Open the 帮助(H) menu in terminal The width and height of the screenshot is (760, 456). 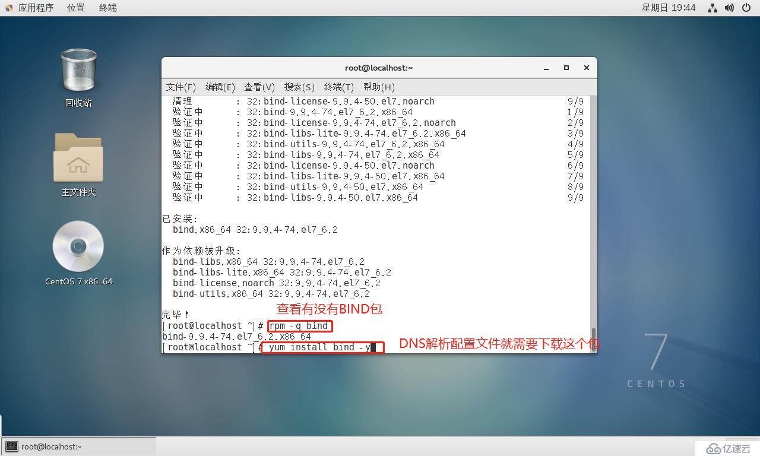(379, 87)
